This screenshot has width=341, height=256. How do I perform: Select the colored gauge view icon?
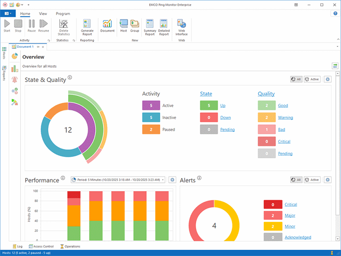15,102
